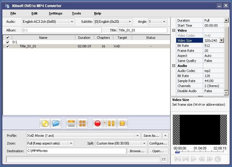Viewport: 232px width, 167px height.
Task: Click the play button under the preview
Action: pos(193,159)
